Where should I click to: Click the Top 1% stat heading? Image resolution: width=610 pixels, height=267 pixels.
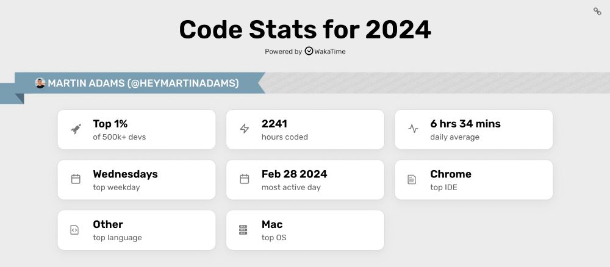(x=110, y=124)
